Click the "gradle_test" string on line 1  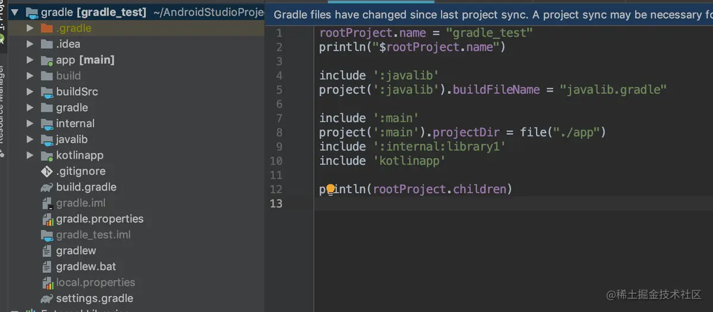(x=489, y=33)
